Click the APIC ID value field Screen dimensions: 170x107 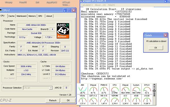66,88
